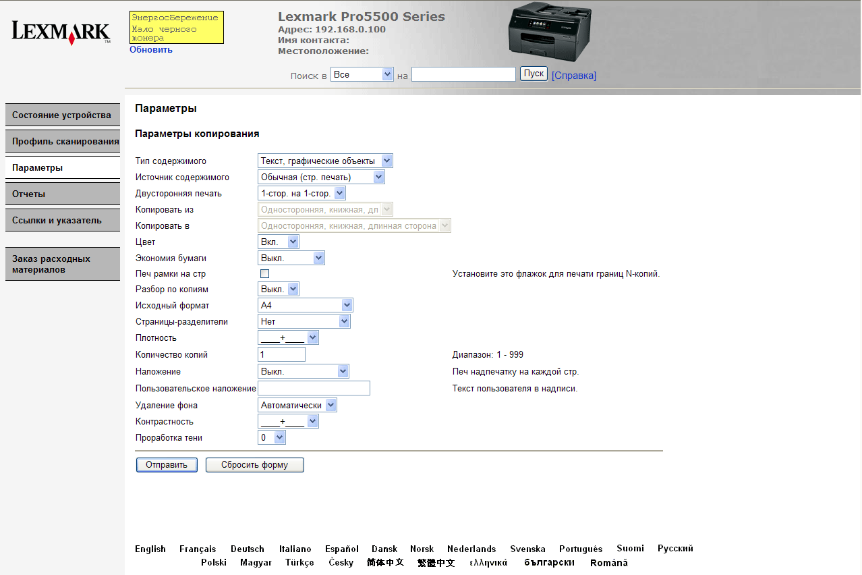
Task: Go to Ссылки и указатель in the sidebar
Action: pos(63,220)
